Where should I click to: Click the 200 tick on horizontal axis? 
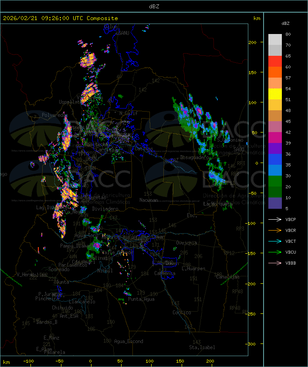click(x=210, y=361)
